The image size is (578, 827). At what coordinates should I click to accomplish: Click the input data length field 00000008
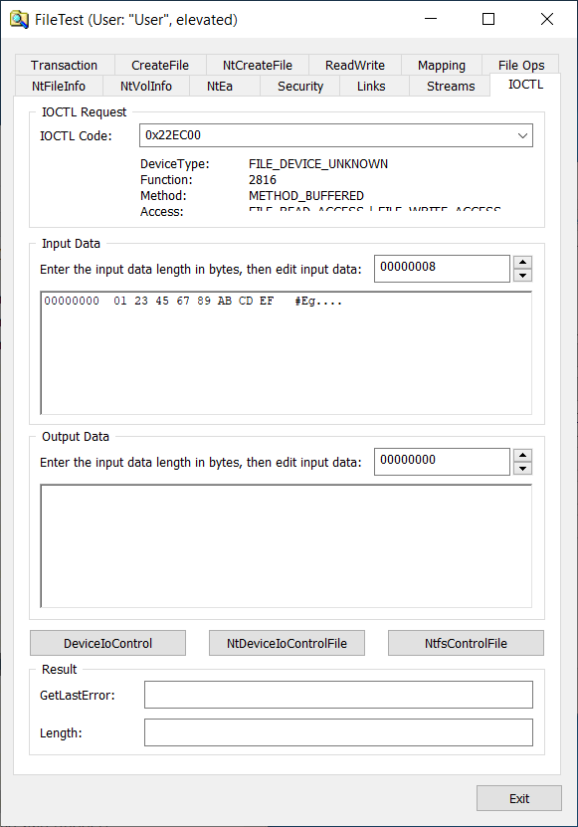(x=442, y=269)
